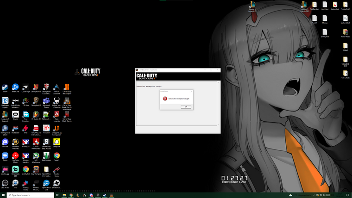352x198 pixels.
Task: Open the Microsoft Teams shortcut
Action: 46,103
